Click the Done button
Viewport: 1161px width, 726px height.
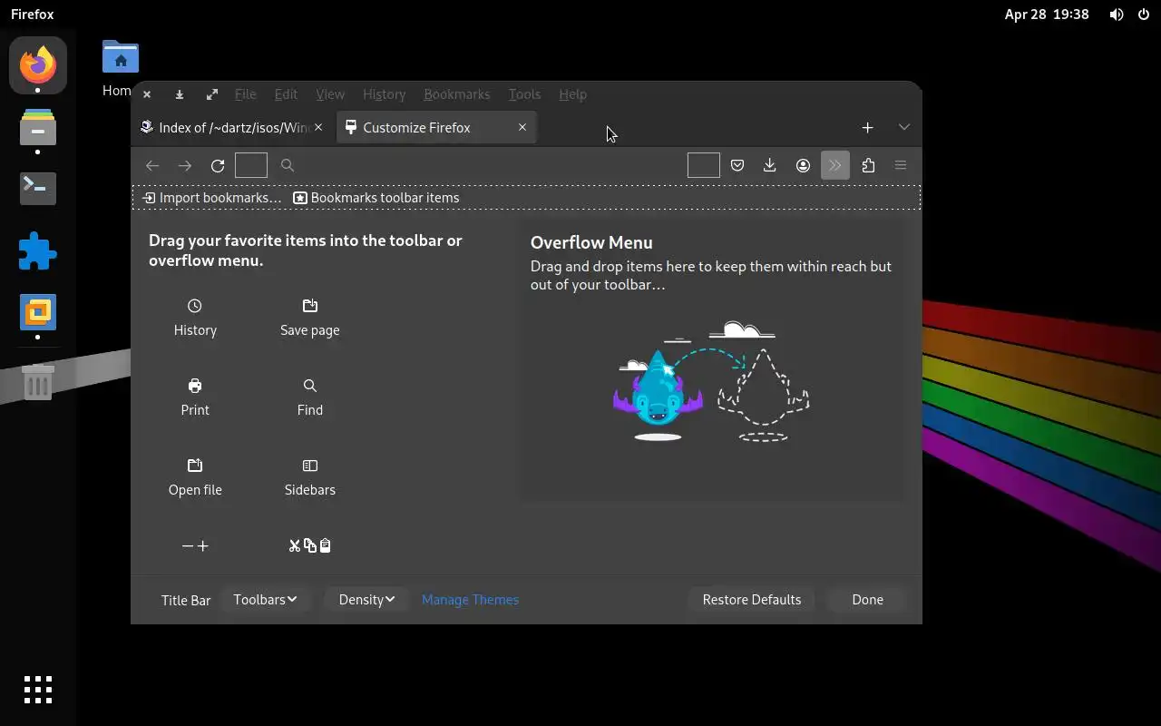click(867, 600)
